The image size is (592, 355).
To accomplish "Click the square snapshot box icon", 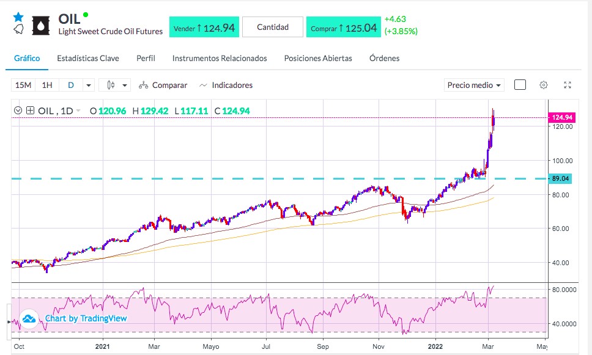I will pyautogui.click(x=520, y=85).
